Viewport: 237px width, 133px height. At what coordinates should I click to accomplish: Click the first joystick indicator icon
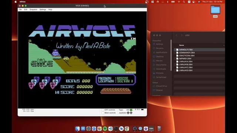tap(128, 113)
